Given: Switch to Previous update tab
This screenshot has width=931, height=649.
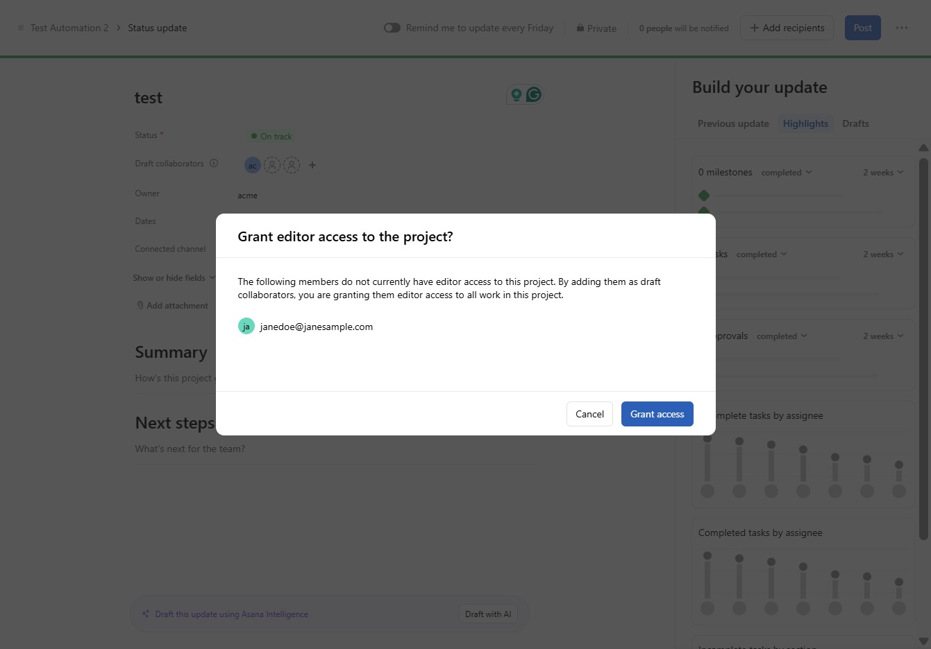Looking at the screenshot, I should [733, 123].
